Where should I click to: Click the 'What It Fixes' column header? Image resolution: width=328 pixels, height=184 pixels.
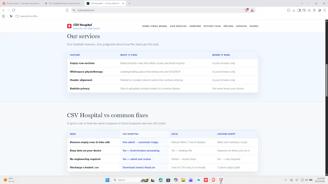point(129,55)
